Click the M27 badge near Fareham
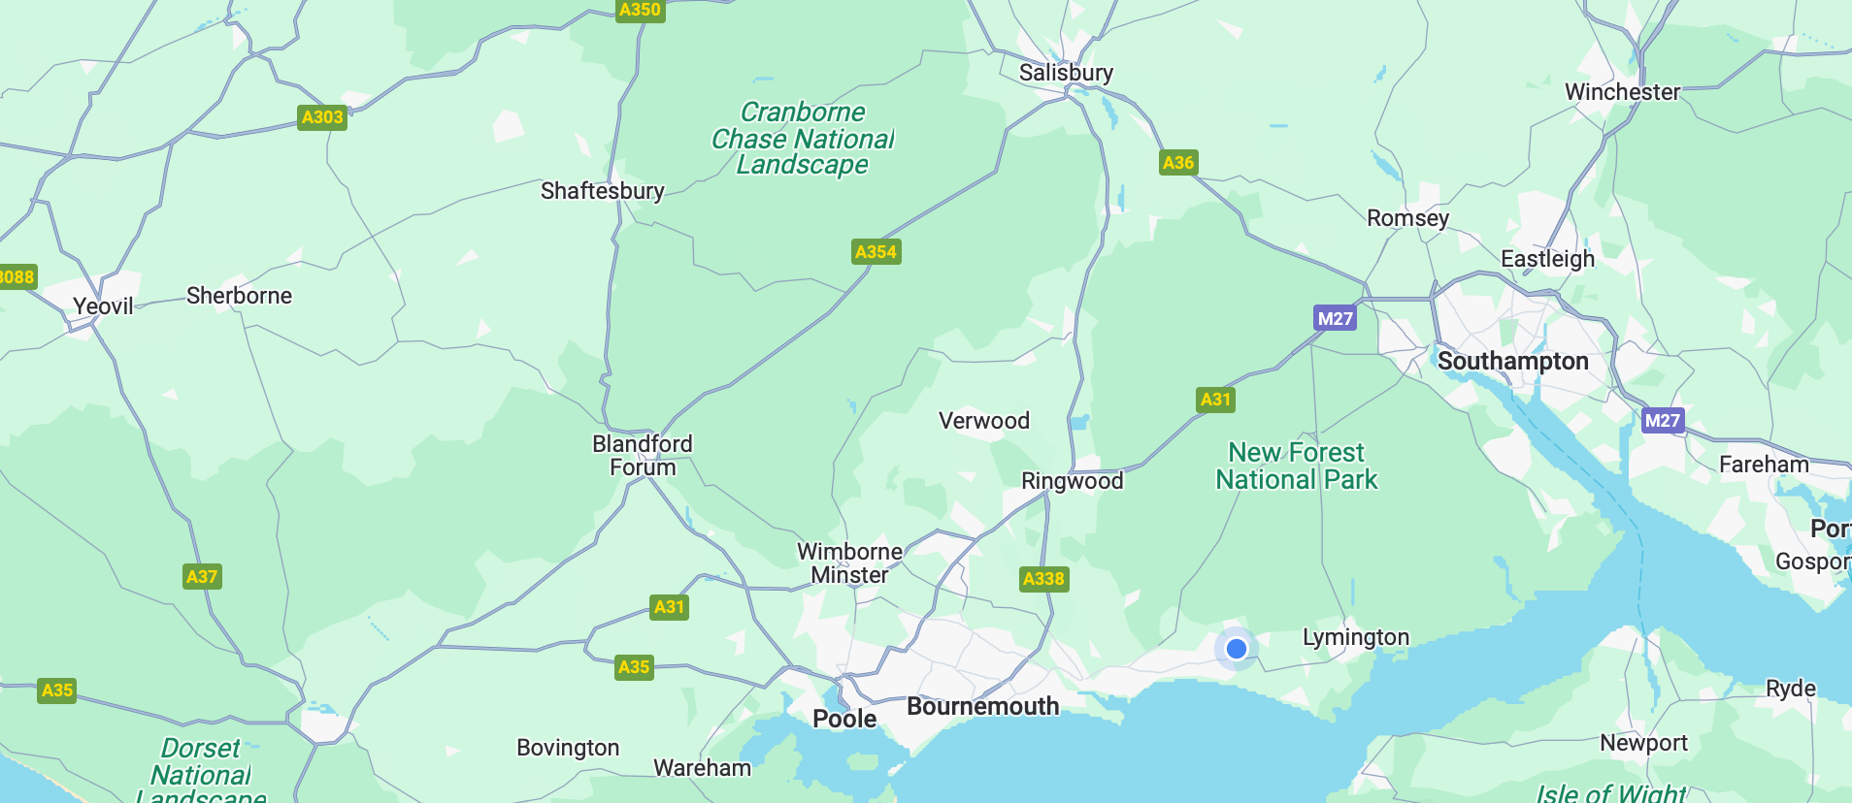Viewport: 1852px width, 803px height. pos(1662,421)
